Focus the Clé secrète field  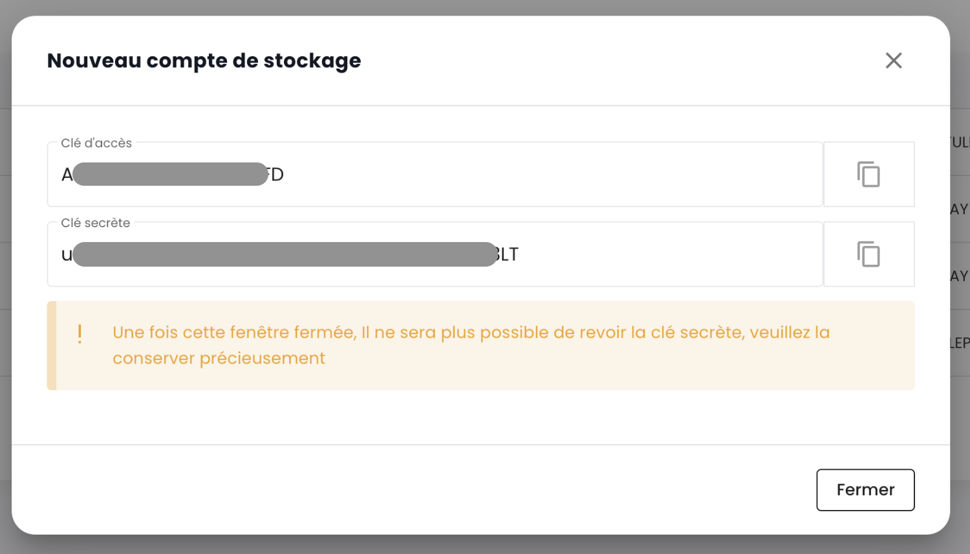point(647,254)
